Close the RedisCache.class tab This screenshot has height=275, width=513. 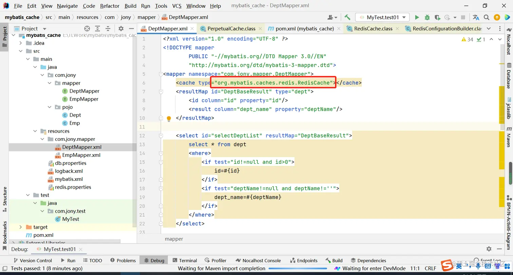point(398,29)
